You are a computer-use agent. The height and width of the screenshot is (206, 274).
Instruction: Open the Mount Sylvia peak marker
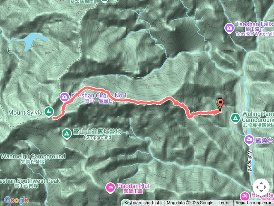coord(49,112)
